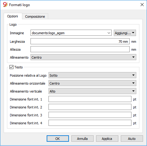Confirm with the OK button
The height and width of the screenshot is (146, 147).
click(58, 139)
